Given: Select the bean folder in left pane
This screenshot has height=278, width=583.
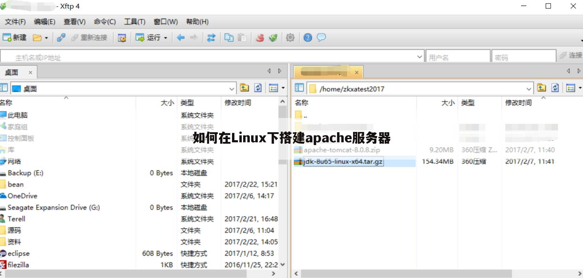Looking at the screenshot, I should coord(16,184).
